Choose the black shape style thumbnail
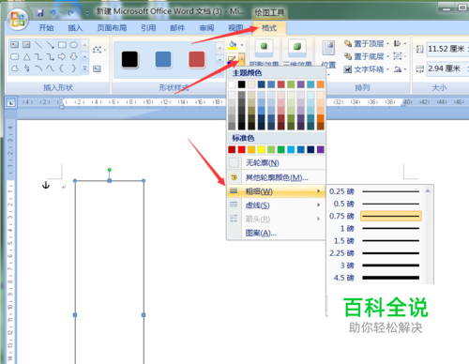This screenshot has height=364, width=469. 129,59
